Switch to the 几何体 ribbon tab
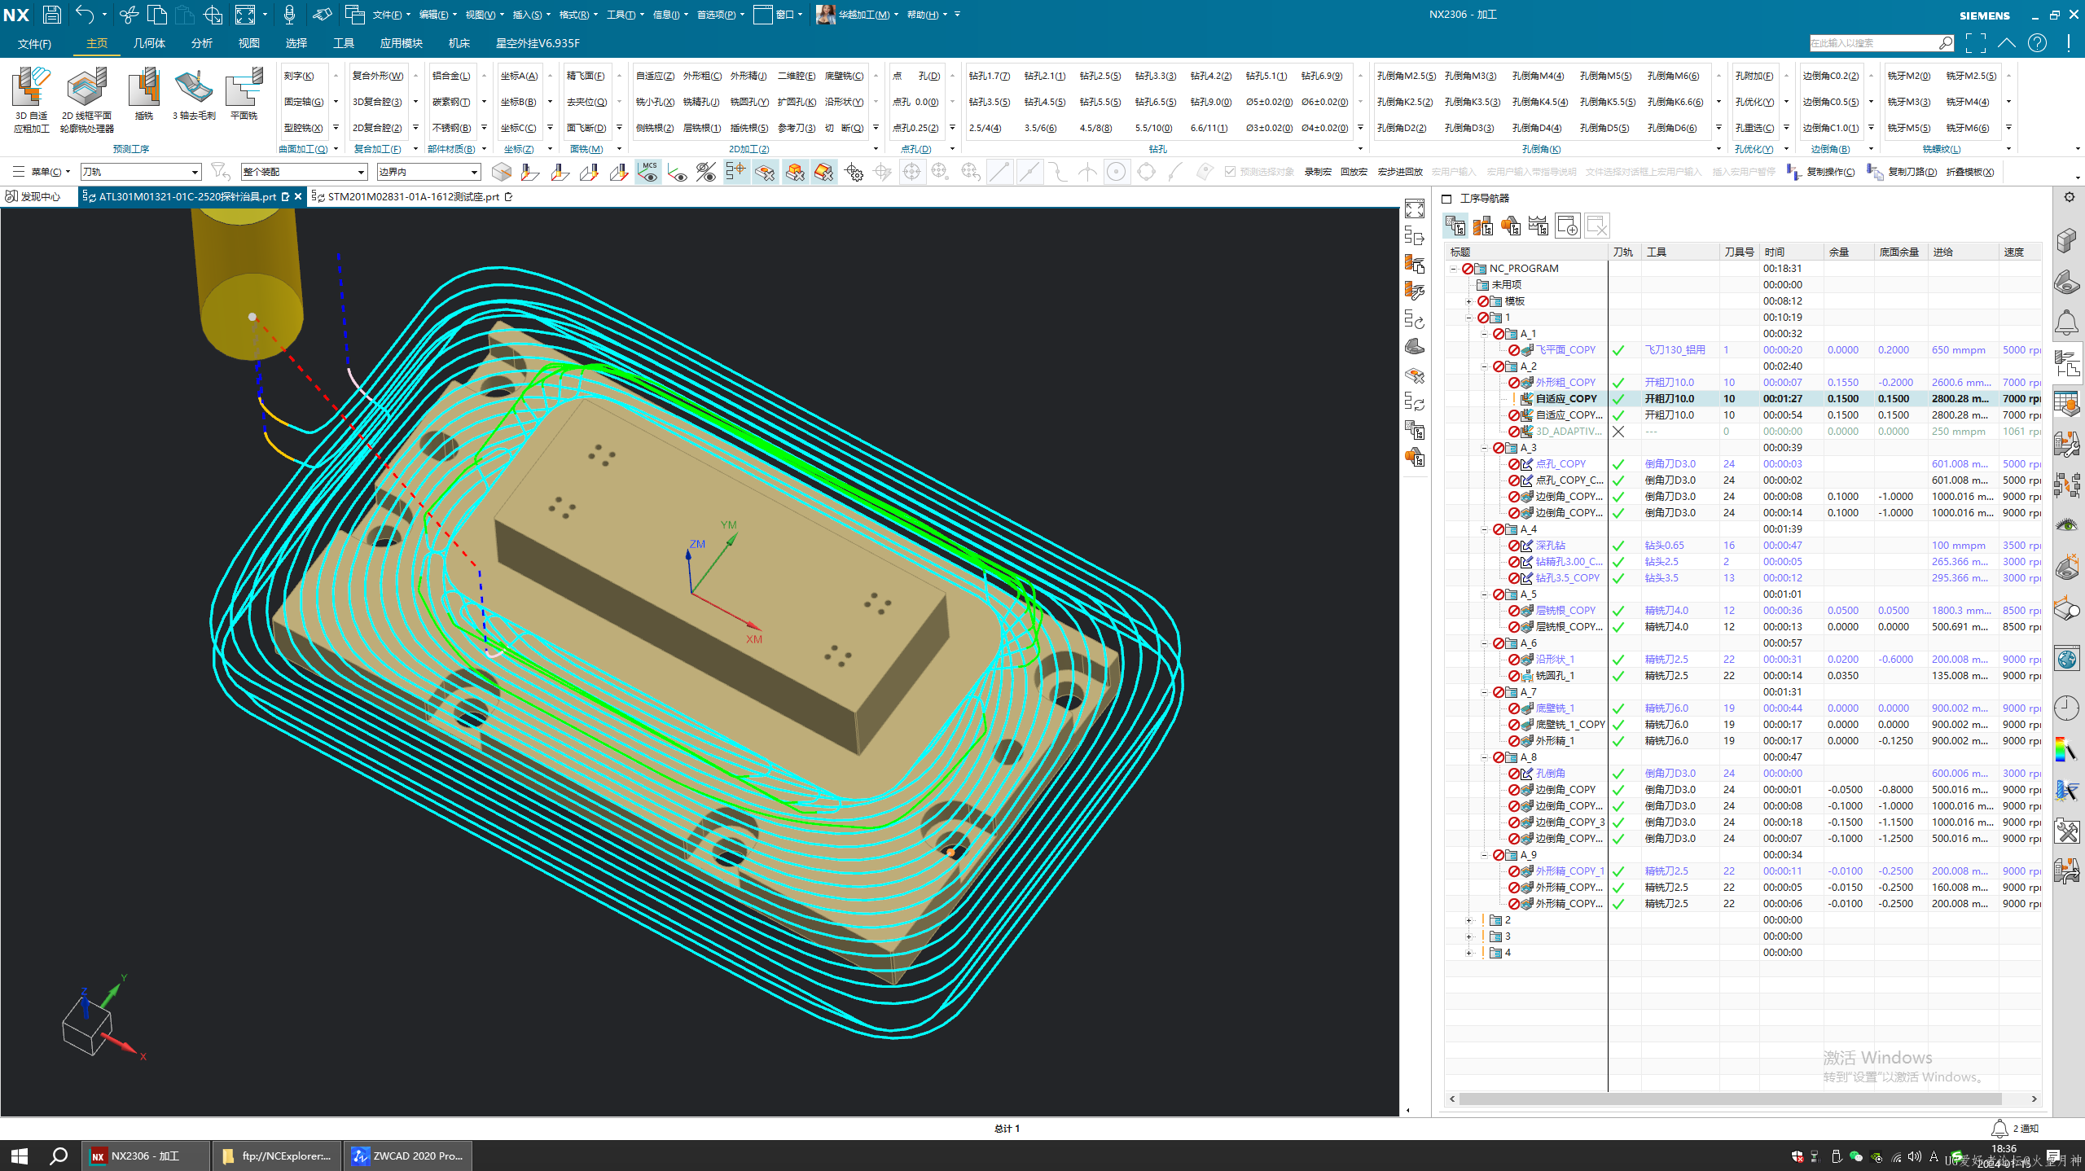Screen dimensions: 2085x1171 149,43
